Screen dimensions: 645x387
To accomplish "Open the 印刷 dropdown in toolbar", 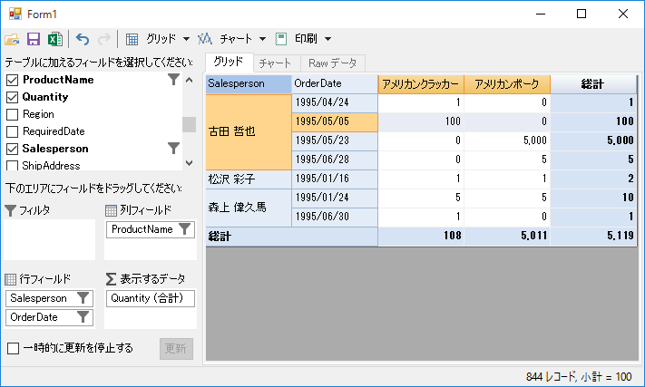I will click(327, 39).
